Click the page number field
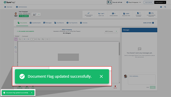This screenshot has height=97, width=171. pyautogui.click(x=32, y=39)
